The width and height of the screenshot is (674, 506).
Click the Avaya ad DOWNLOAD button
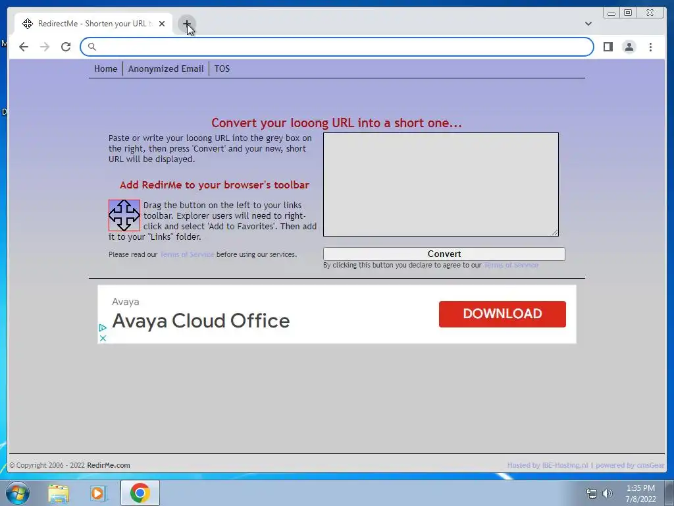502,314
